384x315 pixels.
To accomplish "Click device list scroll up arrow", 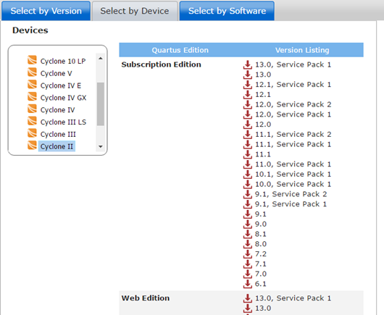I will 101,58.
